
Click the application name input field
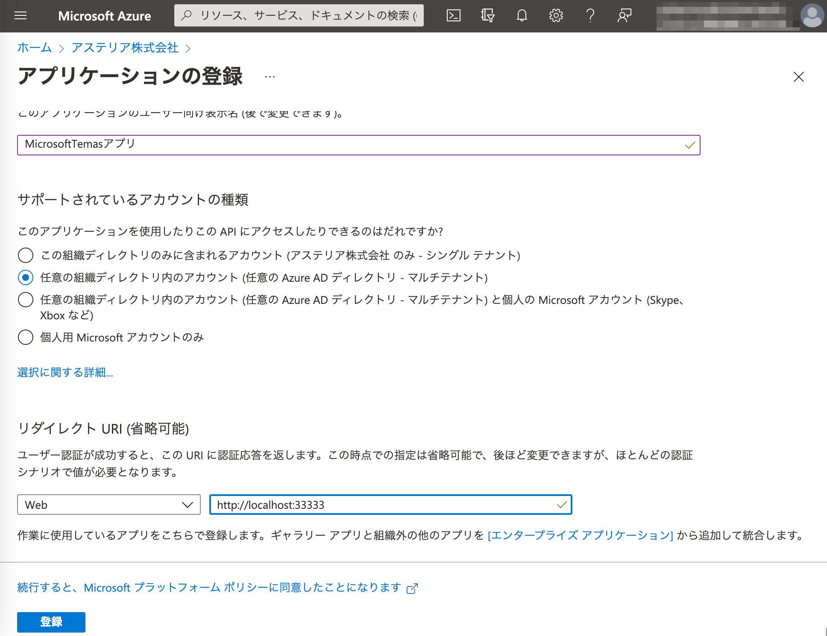pyautogui.click(x=358, y=145)
